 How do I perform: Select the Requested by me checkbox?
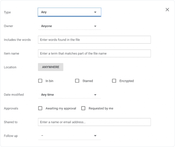click(83, 108)
